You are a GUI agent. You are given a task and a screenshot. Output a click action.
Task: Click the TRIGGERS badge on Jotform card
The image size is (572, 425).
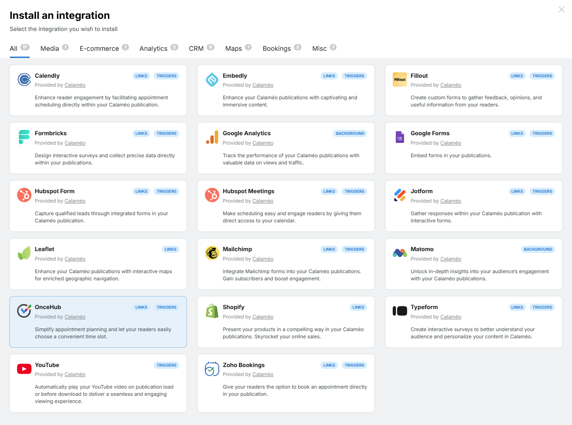tap(542, 191)
